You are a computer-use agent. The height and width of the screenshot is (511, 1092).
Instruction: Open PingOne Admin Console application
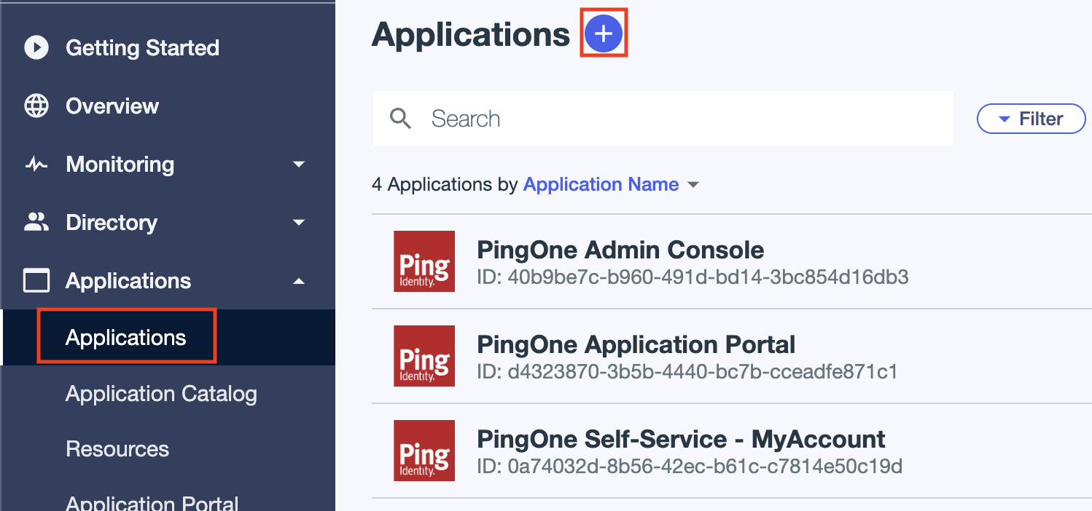pyautogui.click(x=620, y=250)
